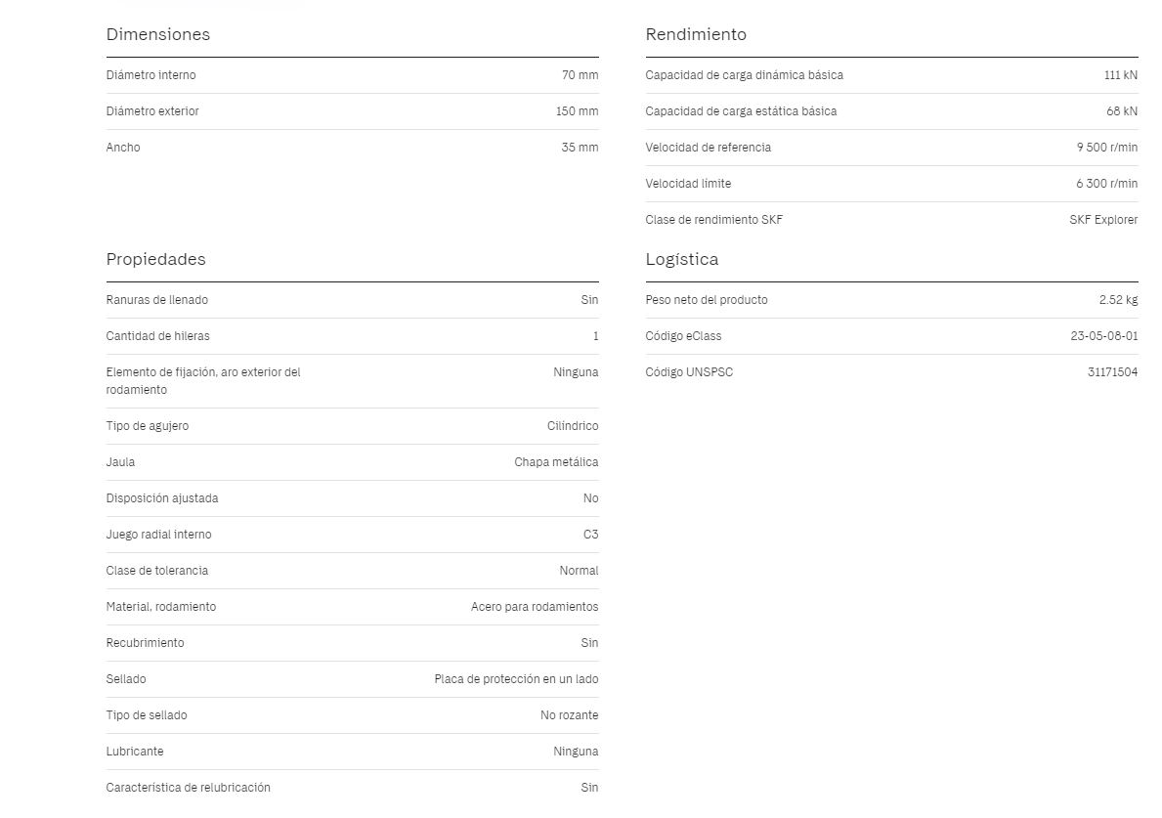Image resolution: width=1162 pixels, height=818 pixels.
Task: Click the 150 mm exterior diameter value
Action: click(x=578, y=111)
